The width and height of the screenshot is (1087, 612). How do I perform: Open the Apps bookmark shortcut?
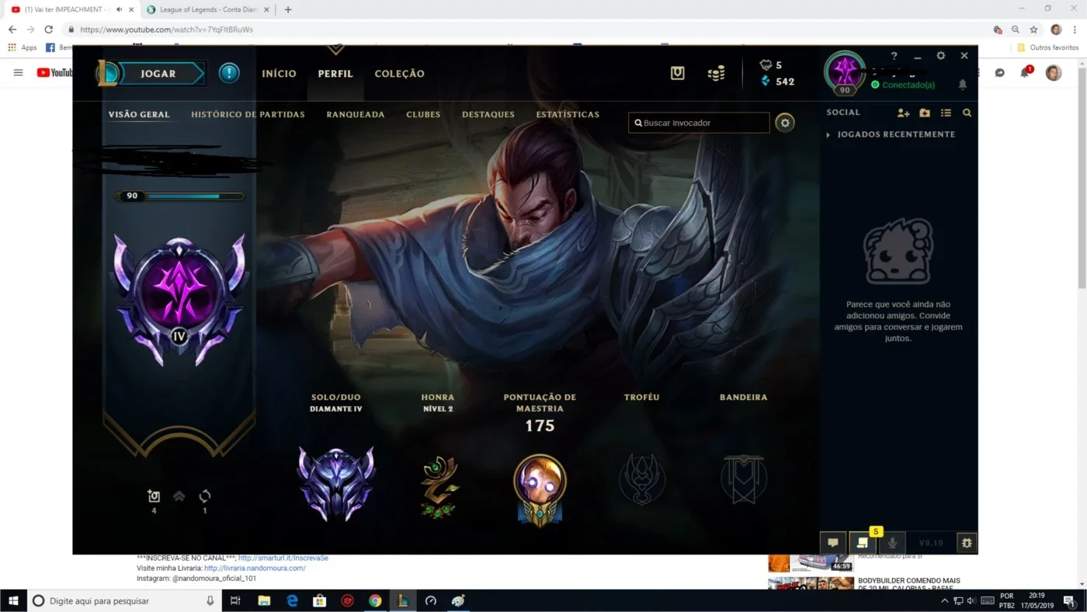coord(23,47)
